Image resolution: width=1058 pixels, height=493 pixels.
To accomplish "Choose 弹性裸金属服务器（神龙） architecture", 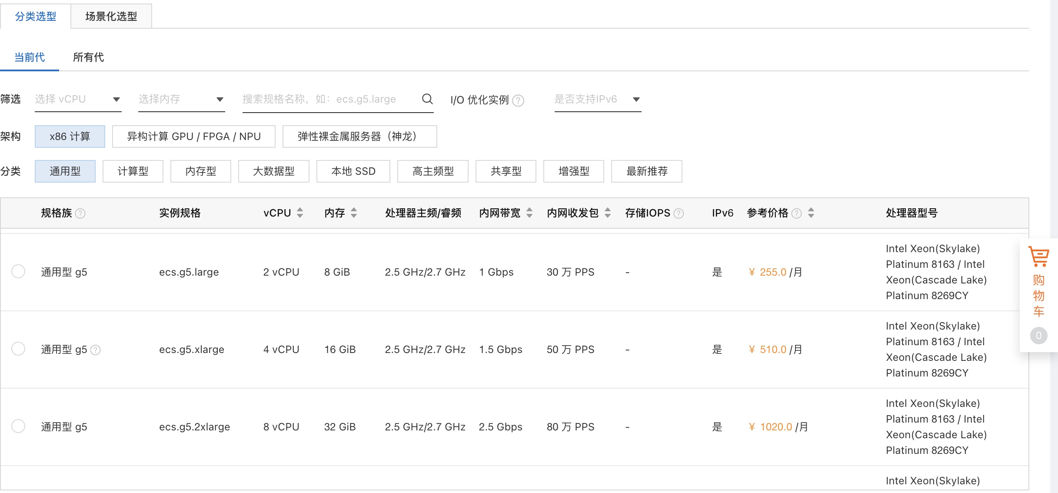I will 360,137.
